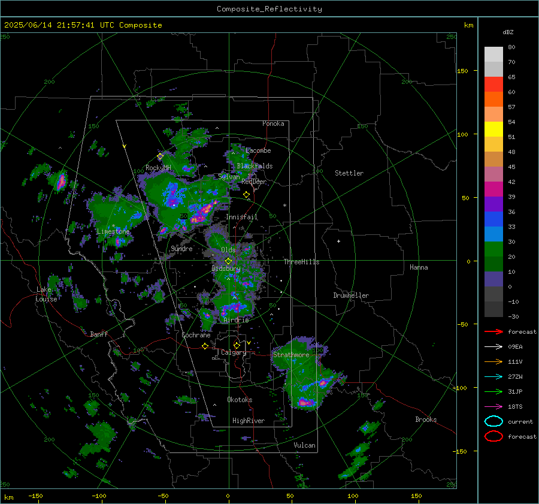The width and height of the screenshot is (539, 504).
Task: Click the intense storm cell near Strathmore
Action: tap(305, 402)
